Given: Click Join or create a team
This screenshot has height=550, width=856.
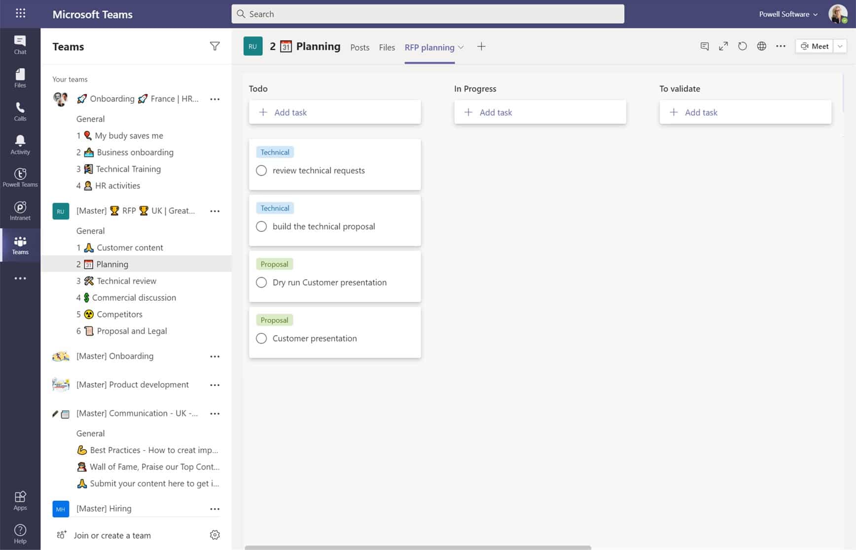Looking at the screenshot, I should (x=112, y=535).
